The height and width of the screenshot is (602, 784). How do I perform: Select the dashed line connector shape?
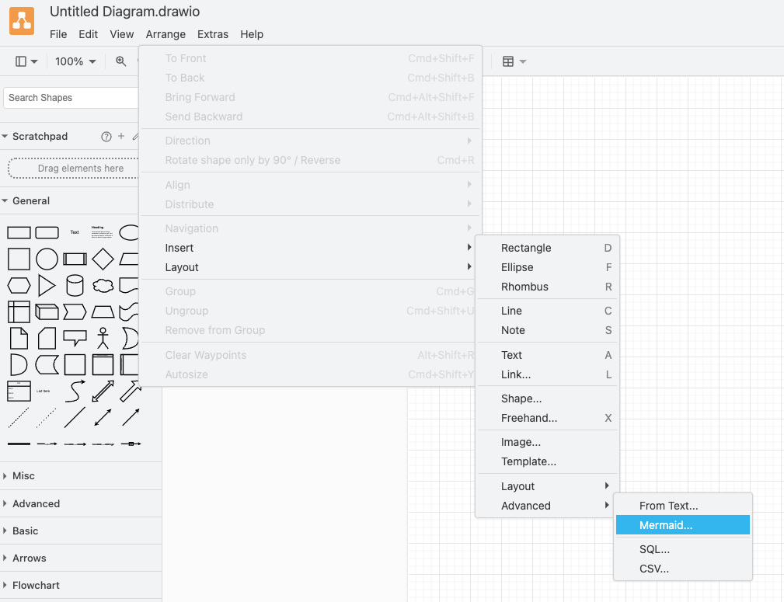[x=19, y=418]
